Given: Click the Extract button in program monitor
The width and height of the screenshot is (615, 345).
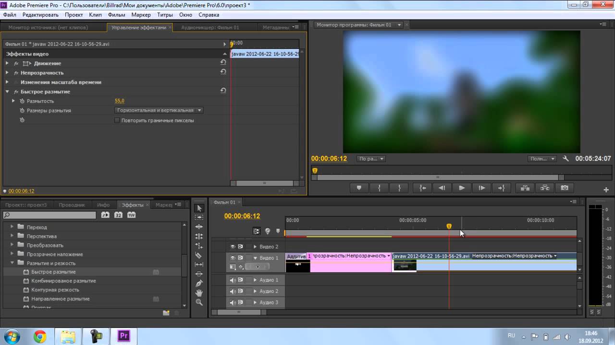Looking at the screenshot, I should (544, 188).
